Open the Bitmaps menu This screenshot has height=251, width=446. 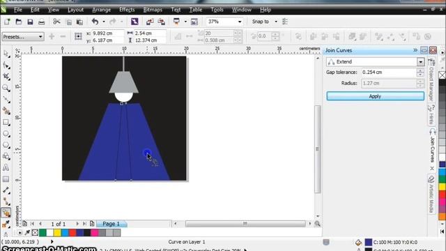click(x=153, y=10)
